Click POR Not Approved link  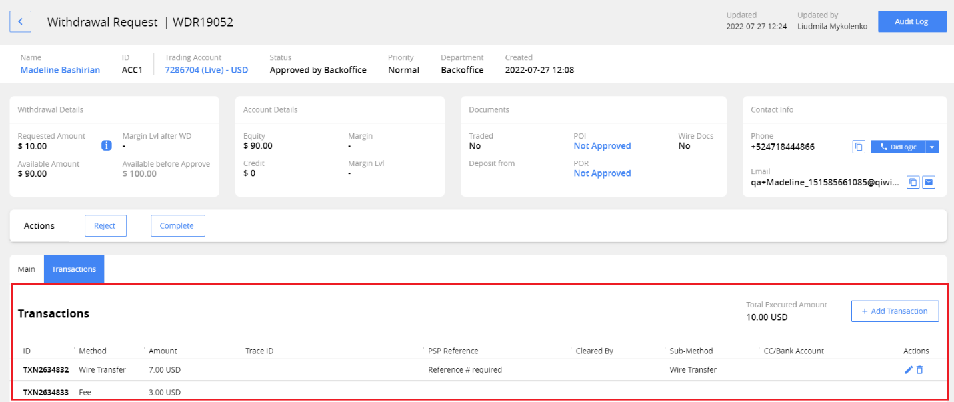(601, 173)
